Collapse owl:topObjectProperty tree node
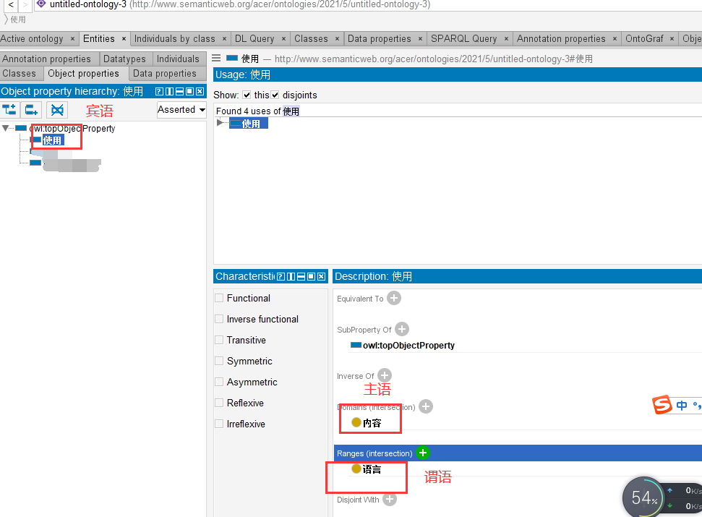This screenshot has height=517, width=702. tap(5, 129)
